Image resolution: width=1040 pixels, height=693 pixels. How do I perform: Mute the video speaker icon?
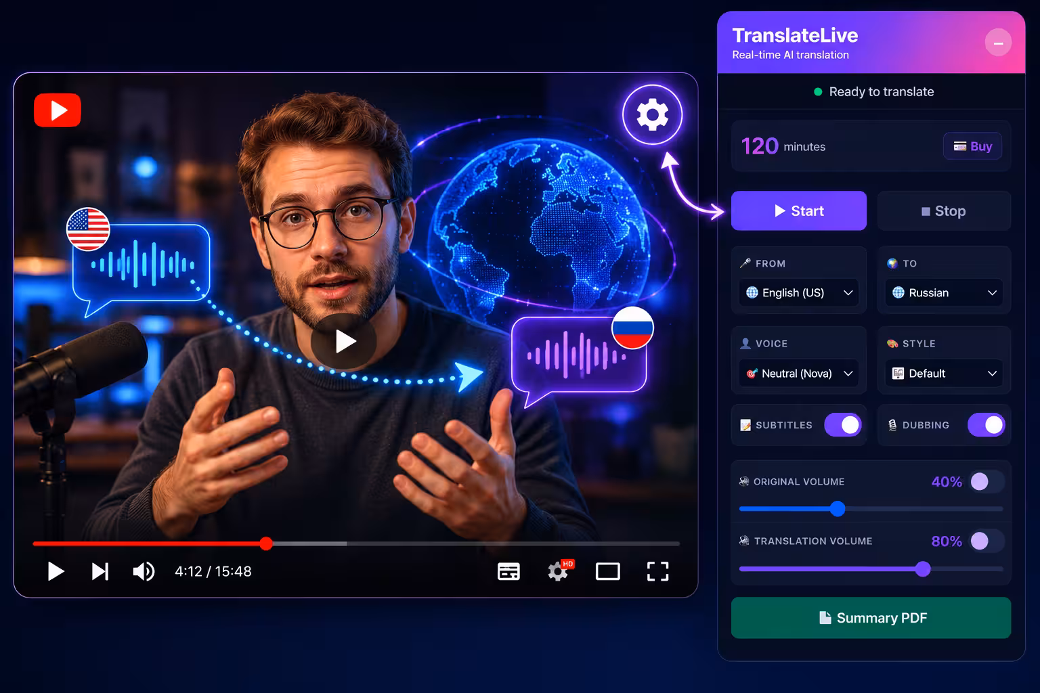click(144, 572)
